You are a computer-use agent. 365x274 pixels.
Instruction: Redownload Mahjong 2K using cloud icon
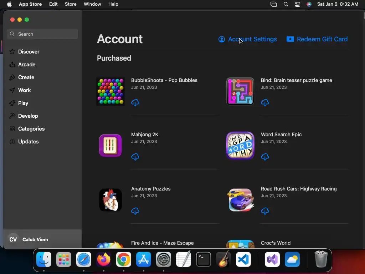pyautogui.click(x=135, y=157)
